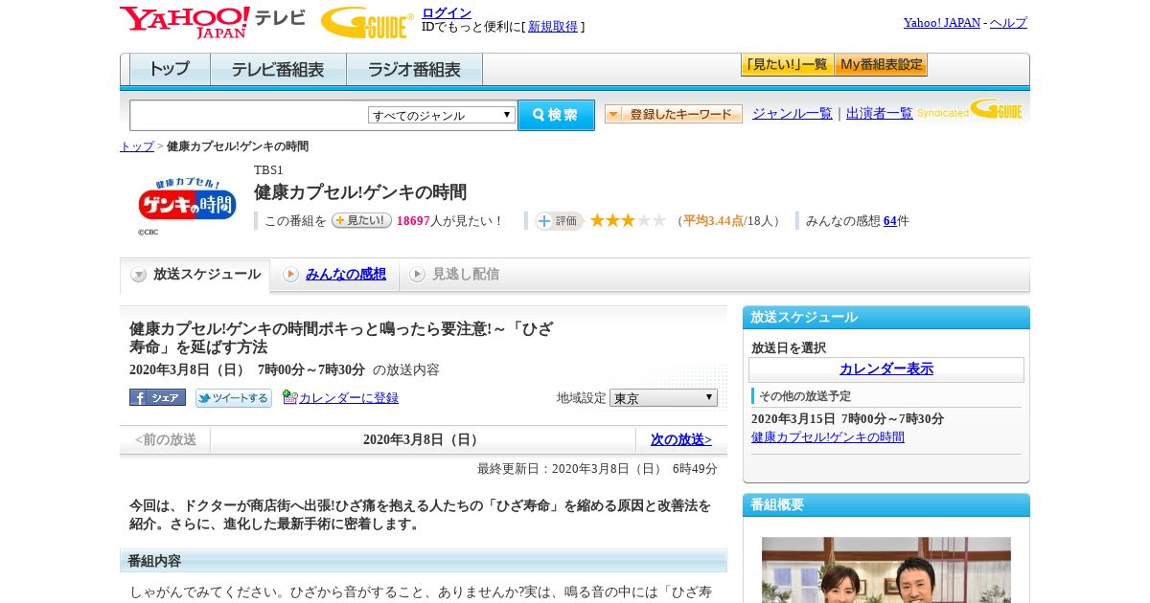Open the ヘルプ link
Screen dimensions: 1150x603
pyautogui.click(x=1008, y=23)
